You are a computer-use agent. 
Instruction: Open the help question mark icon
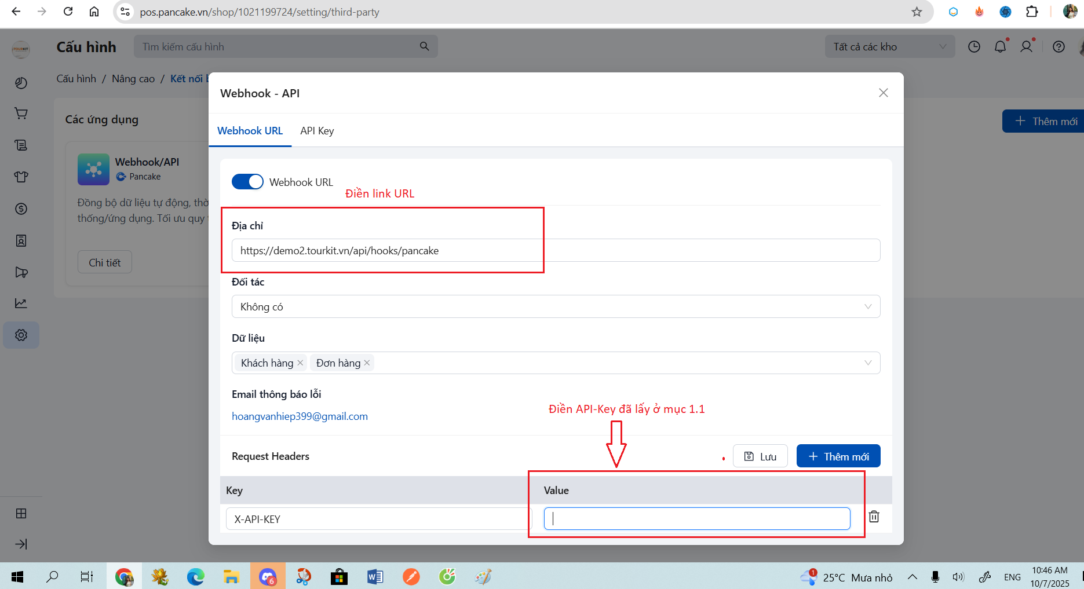1059,47
